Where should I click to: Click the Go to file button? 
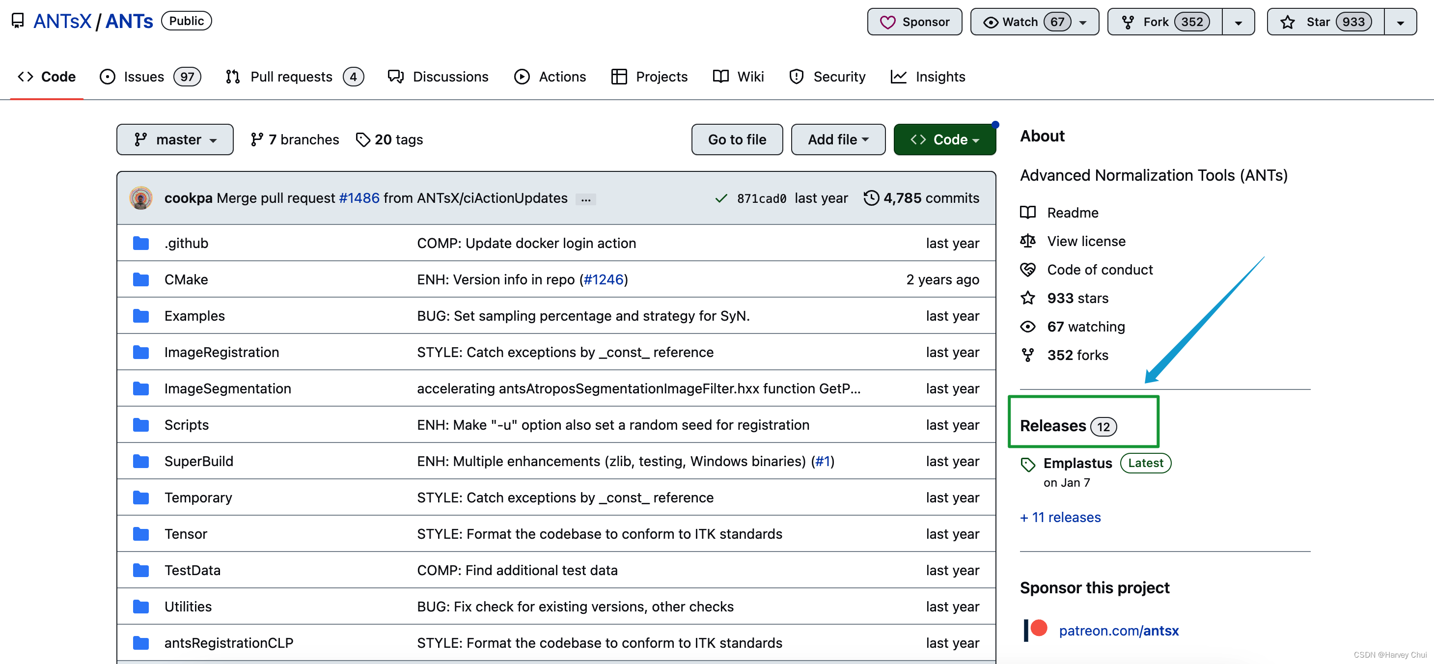[737, 139]
